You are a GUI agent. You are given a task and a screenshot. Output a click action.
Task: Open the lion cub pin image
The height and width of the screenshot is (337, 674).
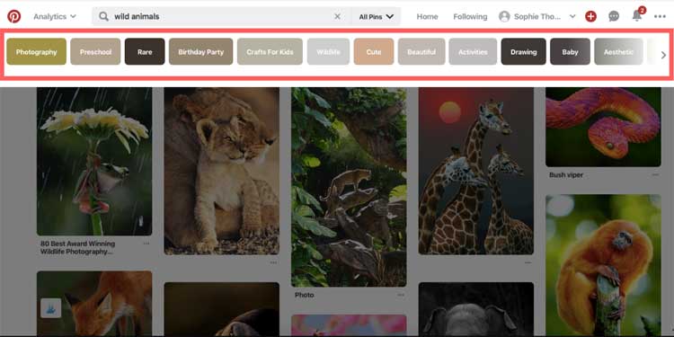[x=221, y=171]
